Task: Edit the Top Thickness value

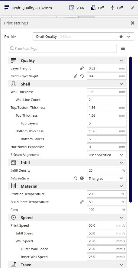Action: pos(107,115)
